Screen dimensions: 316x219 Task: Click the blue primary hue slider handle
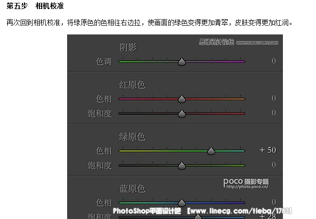coord(182,203)
